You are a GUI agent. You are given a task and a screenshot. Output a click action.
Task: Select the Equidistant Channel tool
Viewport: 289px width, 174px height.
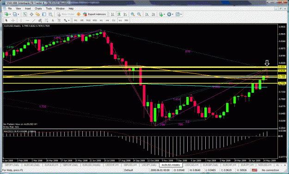pyautogui.click(x=40, y=20)
